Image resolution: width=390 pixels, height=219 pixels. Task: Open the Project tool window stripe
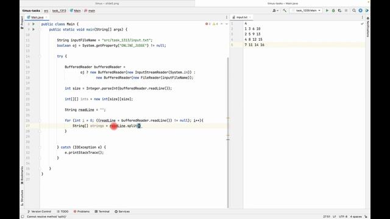(x=22, y=23)
